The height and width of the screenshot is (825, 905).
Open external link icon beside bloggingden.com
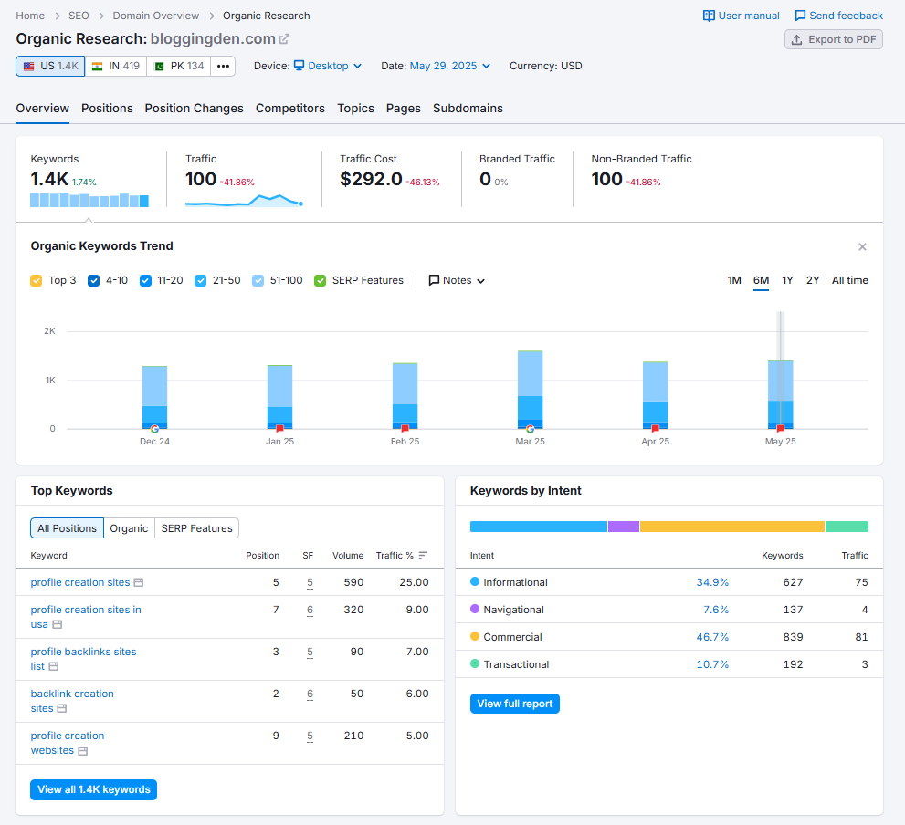click(x=285, y=39)
